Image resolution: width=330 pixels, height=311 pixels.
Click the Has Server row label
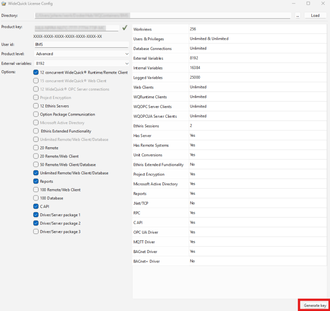[142, 136]
